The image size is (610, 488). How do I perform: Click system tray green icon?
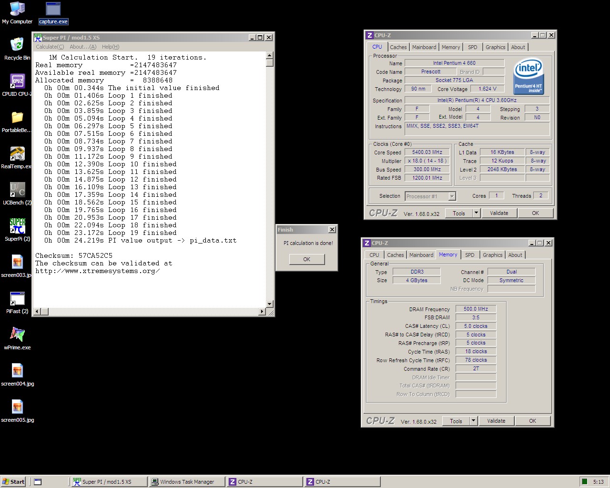click(584, 482)
